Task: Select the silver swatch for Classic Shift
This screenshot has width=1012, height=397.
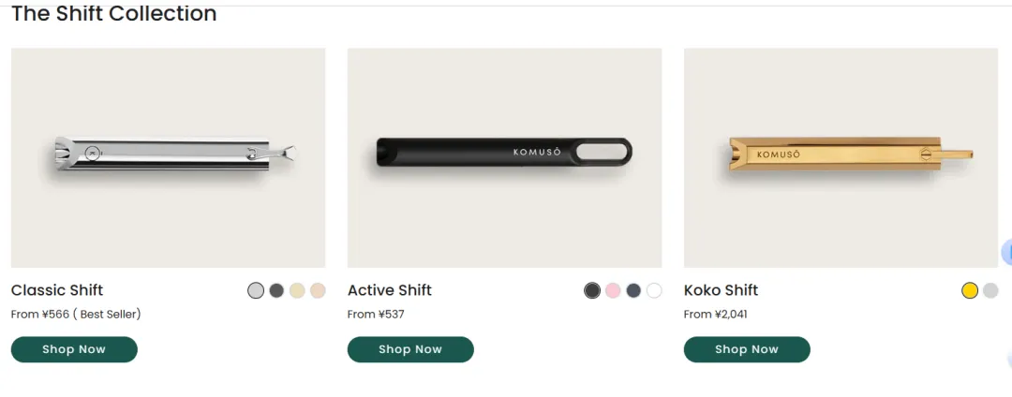Action: coord(256,291)
